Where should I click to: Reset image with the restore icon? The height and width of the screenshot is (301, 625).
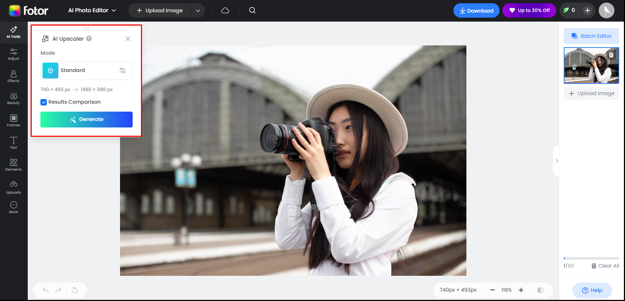[75, 290]
